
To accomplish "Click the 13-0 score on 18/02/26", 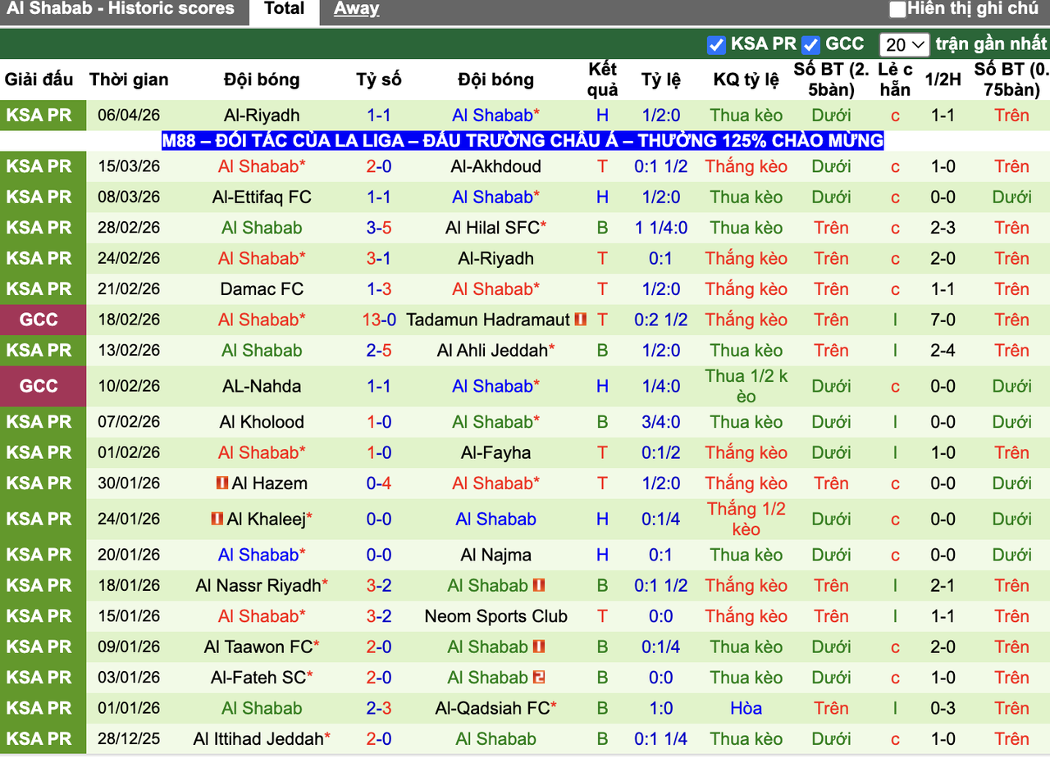I will 379,320.
